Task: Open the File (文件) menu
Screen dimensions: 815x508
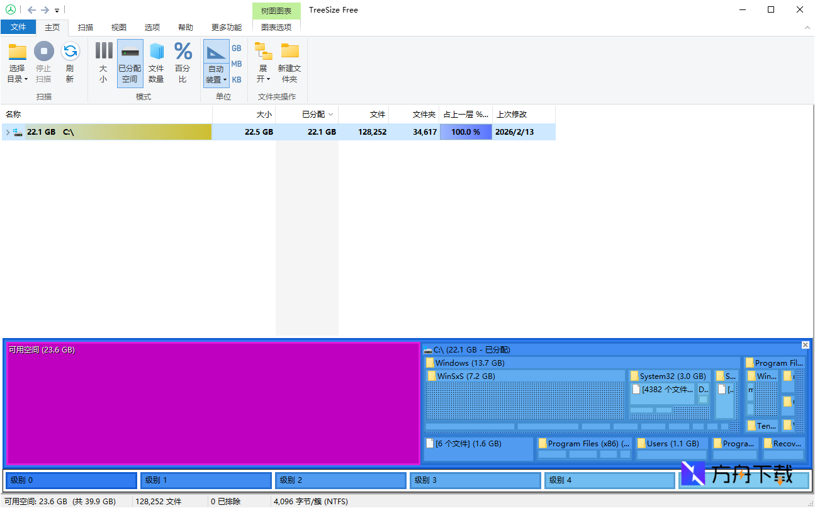Action: [18, 27]
